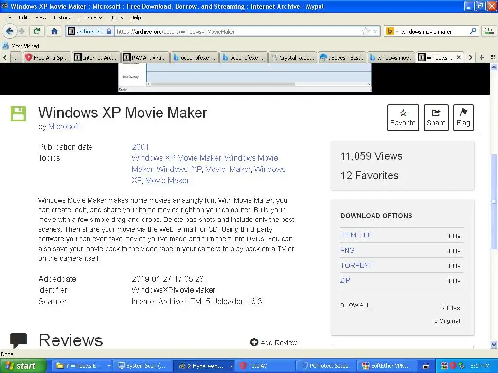Switch to PCProtect Setup taskbar window
498x373 pixels.
326,366
